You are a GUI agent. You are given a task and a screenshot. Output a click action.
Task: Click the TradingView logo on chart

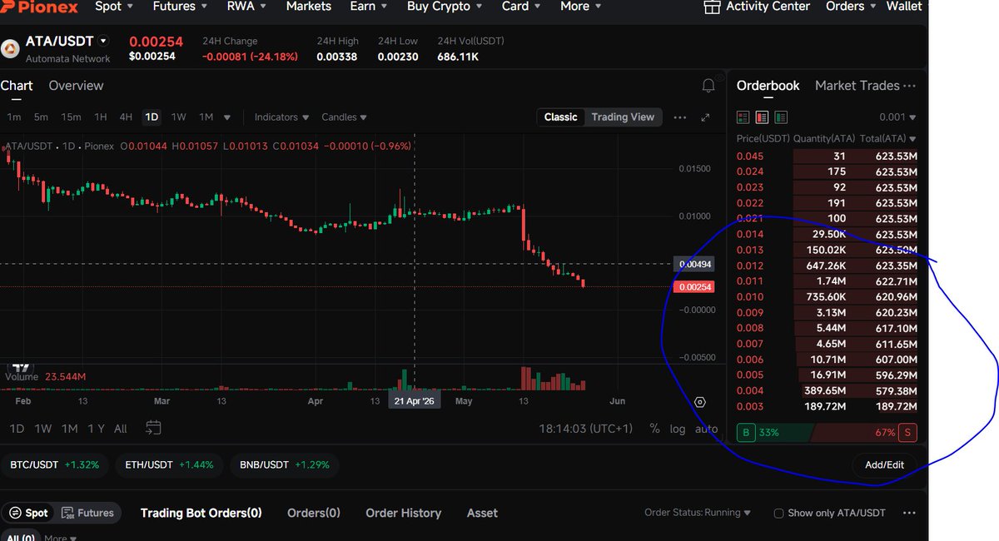20,367
